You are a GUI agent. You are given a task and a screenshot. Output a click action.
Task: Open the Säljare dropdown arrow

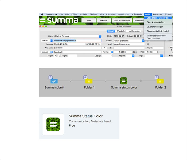click(100, 36)
